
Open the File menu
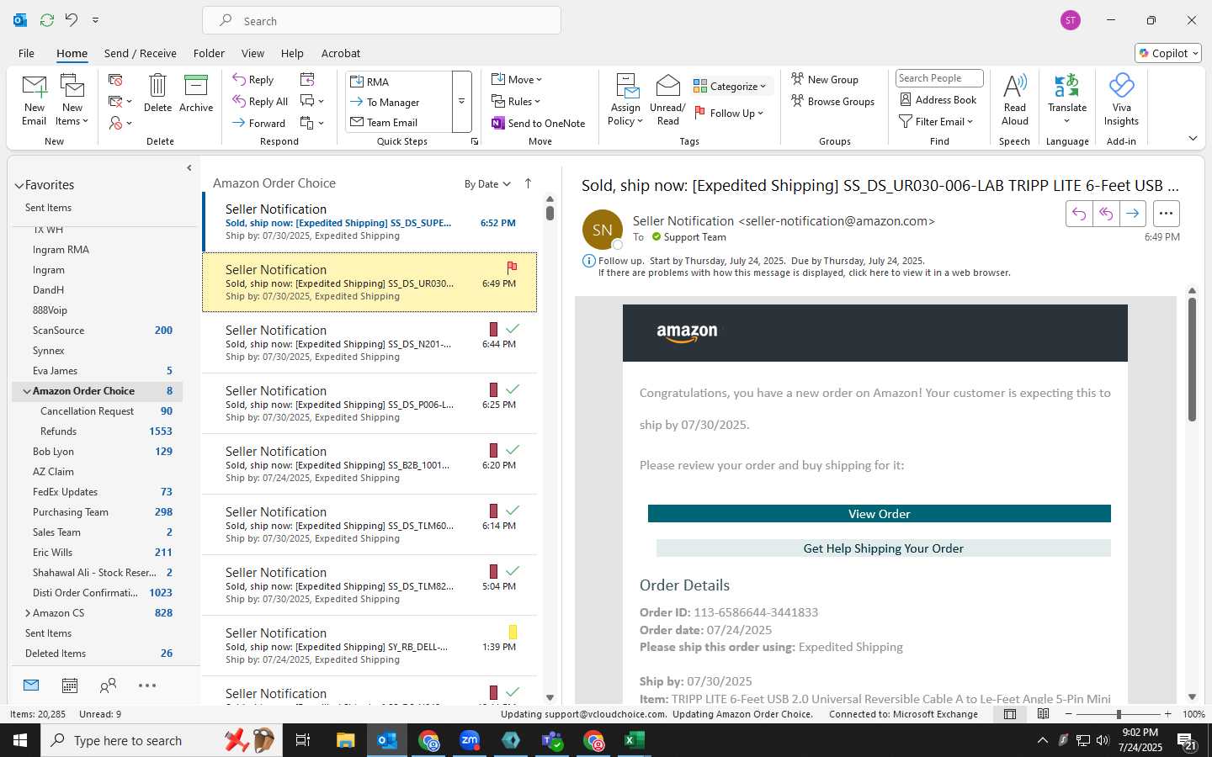point(27,53)
